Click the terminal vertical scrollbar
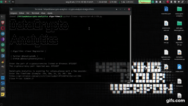This screenshot has height=106, width=188. 130,48
